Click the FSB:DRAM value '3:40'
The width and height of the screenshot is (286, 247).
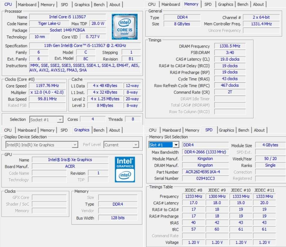point(230,53)
